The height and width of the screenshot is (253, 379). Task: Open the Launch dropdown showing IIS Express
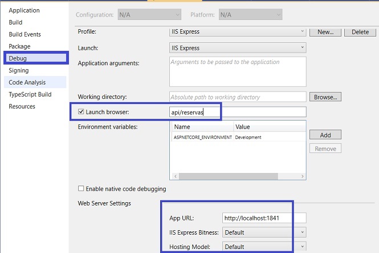[238, 48]
